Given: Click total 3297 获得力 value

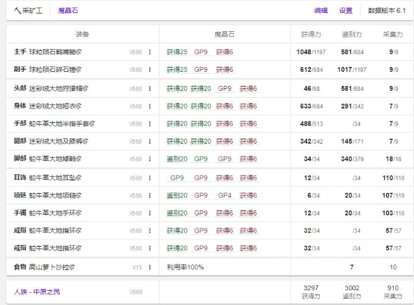Looking at the screenshot, I should point(311,288).
